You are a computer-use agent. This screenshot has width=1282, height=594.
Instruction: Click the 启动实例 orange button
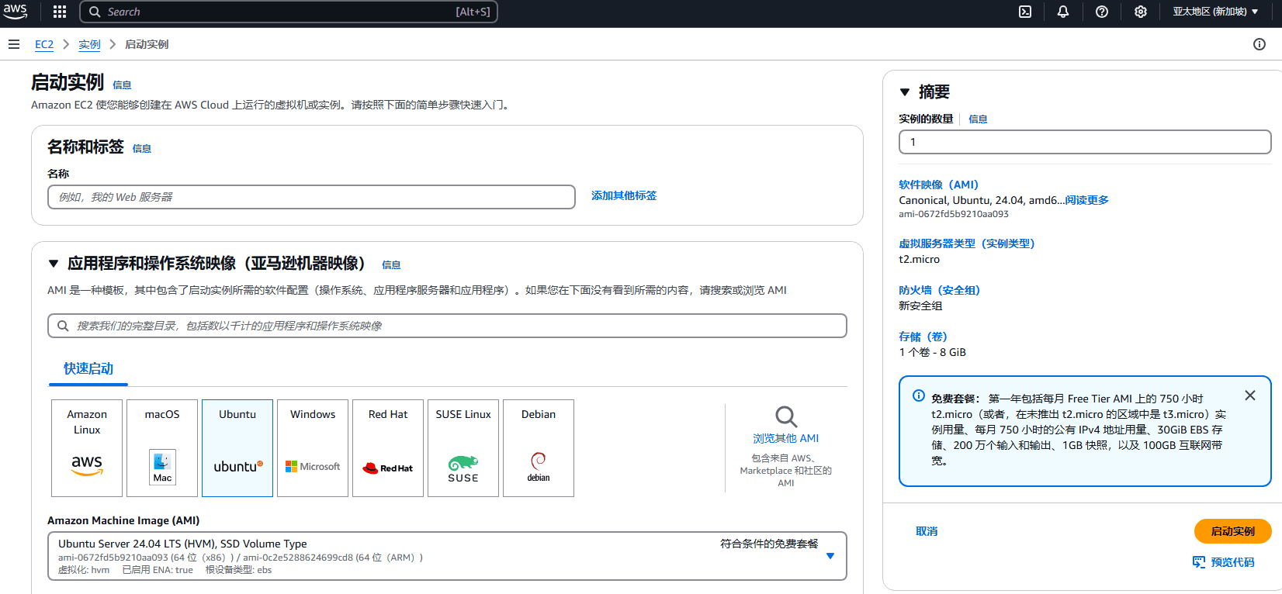(1233, 531)
